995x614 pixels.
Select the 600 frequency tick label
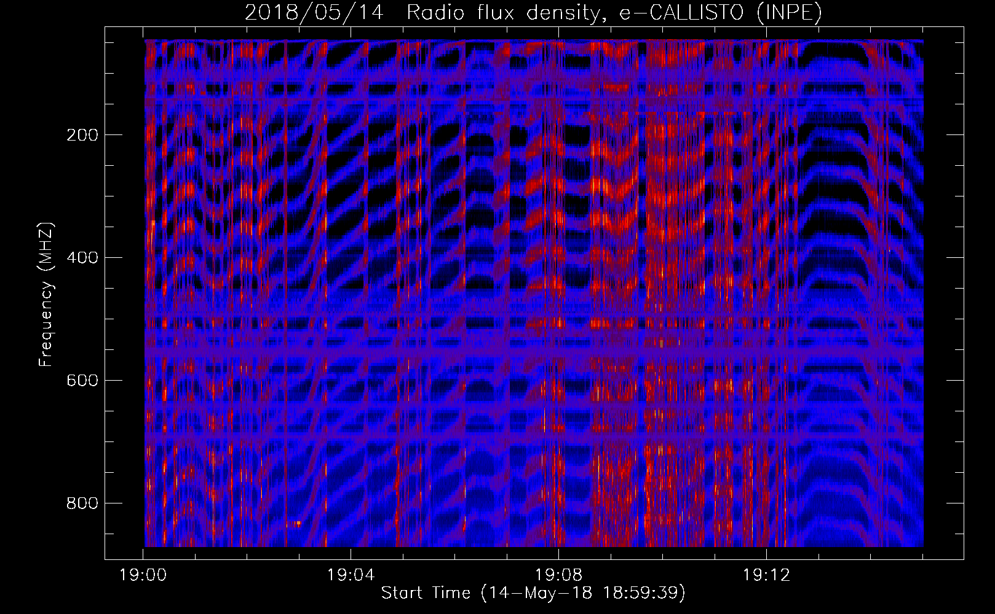coord(82,381)
